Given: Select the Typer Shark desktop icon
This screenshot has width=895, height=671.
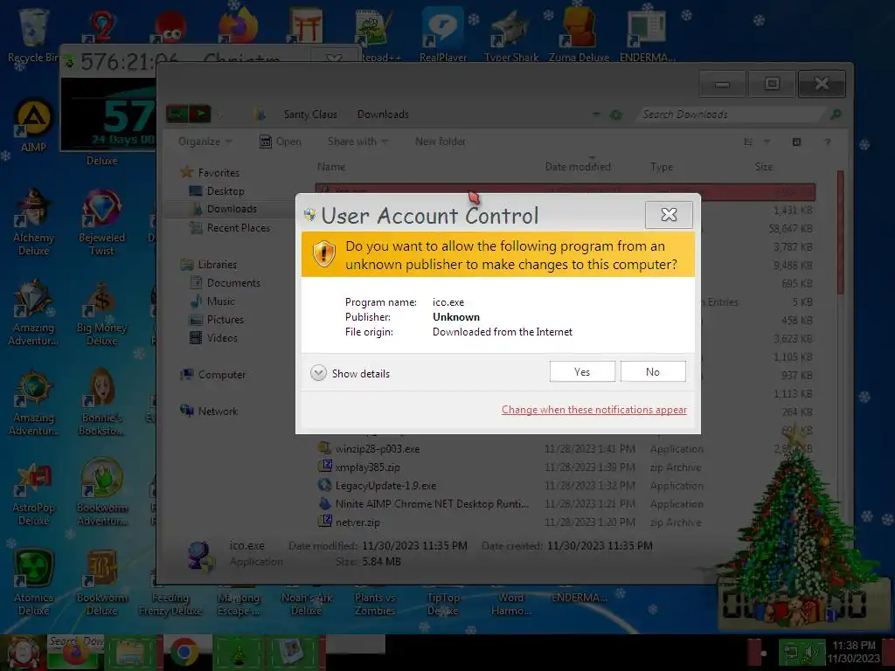Looking at the screenshot, I should pyautogui.click(x=510, y=35).
